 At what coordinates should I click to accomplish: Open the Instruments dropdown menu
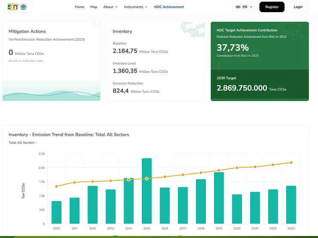pos(135,7)
